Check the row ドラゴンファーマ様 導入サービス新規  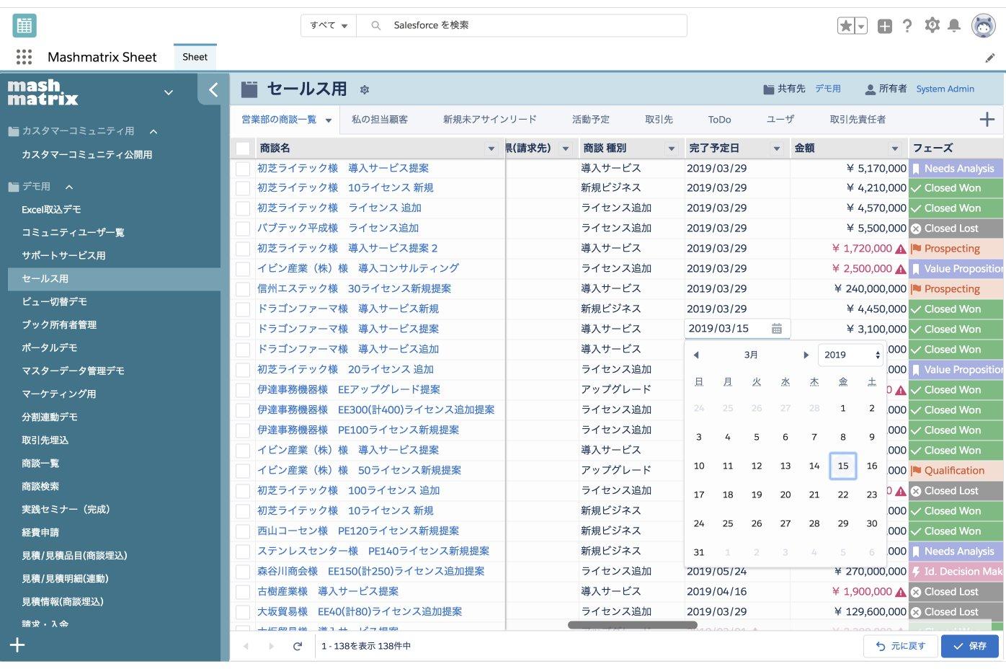[243, 310]
